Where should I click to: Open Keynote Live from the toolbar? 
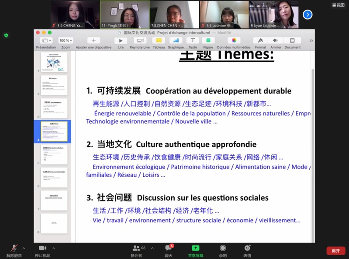(140, 40)
